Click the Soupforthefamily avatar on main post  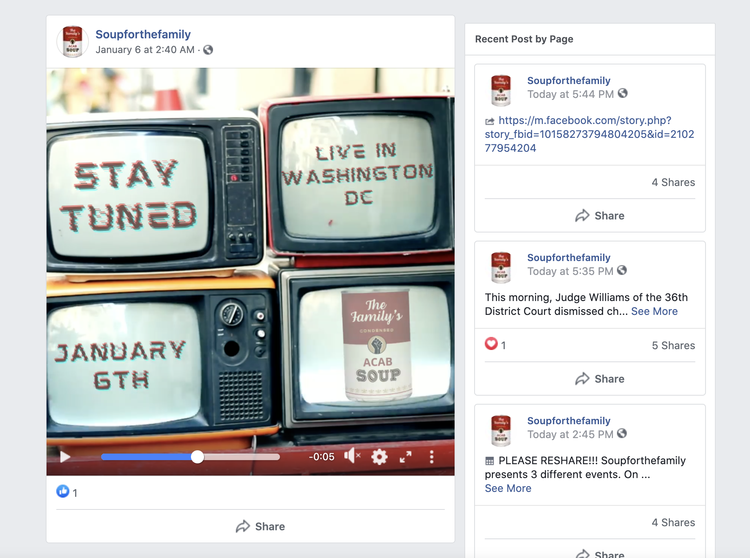tap(73, 42)
